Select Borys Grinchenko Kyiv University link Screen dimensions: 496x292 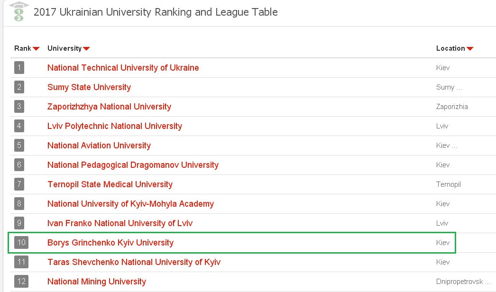point(110,243)
